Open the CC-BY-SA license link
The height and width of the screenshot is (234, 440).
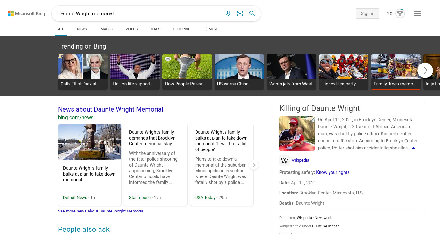coord(326,226)
